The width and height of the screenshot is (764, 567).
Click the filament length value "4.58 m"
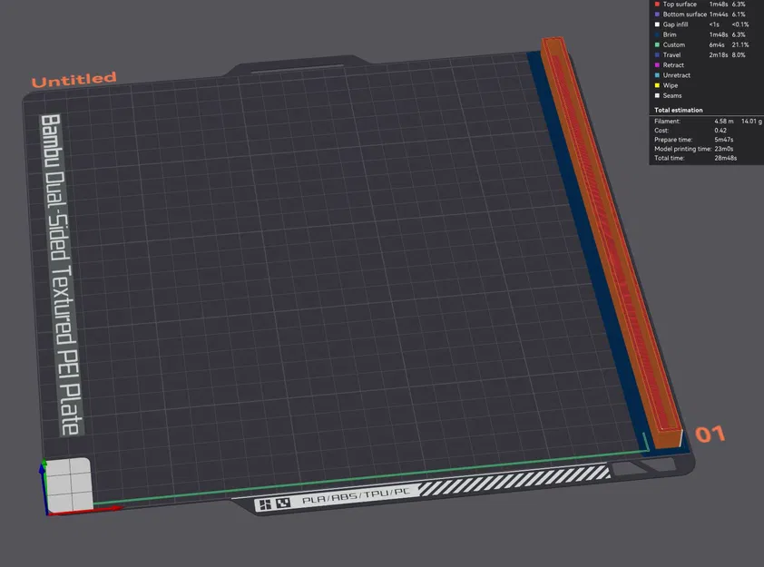723,122
